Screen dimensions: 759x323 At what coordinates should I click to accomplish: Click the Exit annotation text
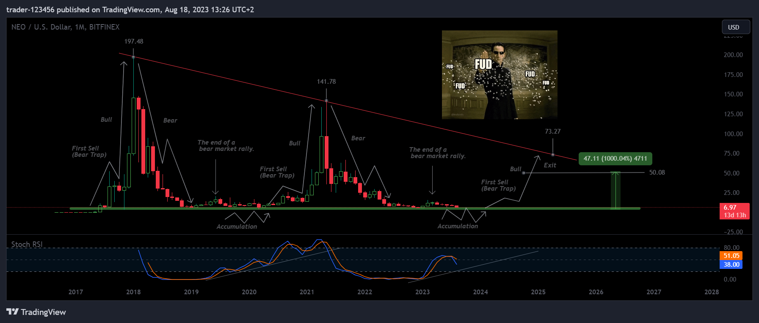pos(550,165)
